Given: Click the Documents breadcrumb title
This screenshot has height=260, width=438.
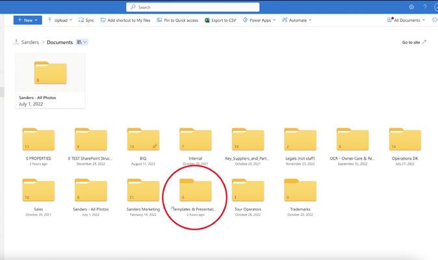Looking at the screenshot, I should [60, 42].
